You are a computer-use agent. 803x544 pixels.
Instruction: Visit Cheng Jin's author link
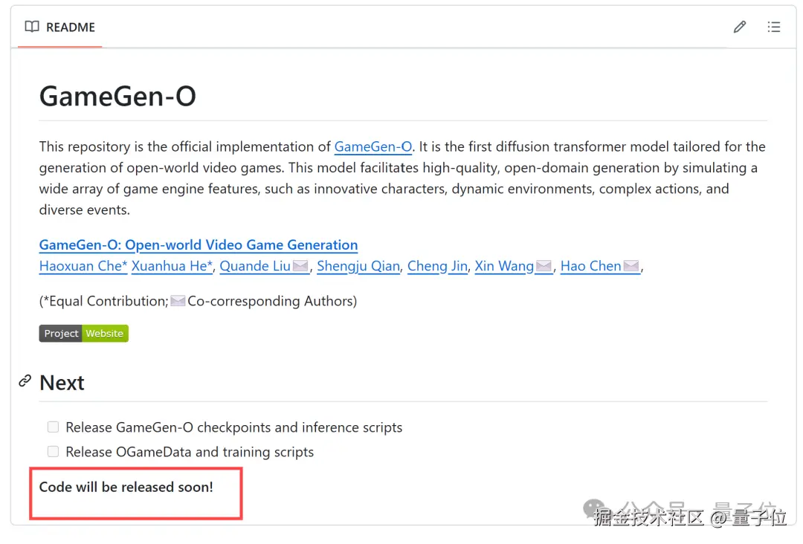coord(437,266)
